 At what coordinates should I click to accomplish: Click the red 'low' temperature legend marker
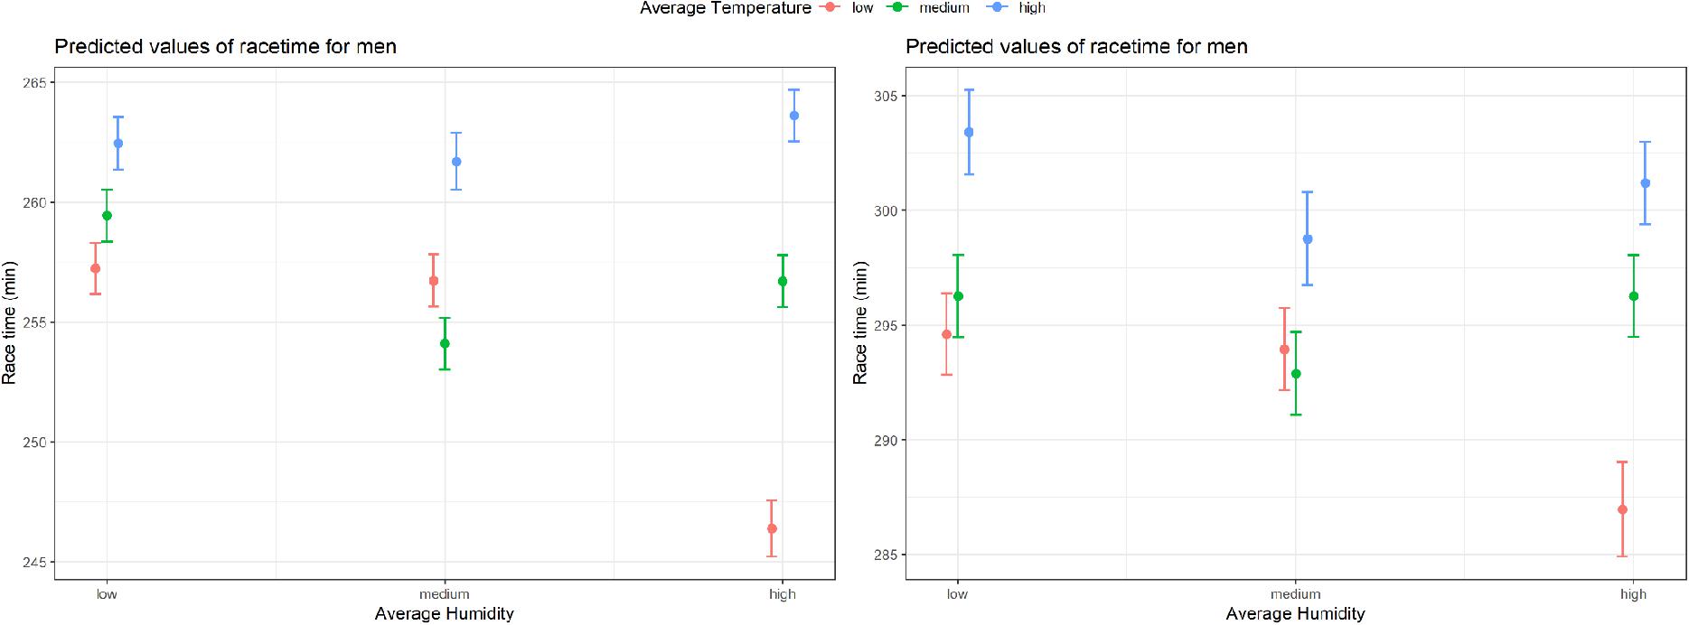tap(829, 7)
